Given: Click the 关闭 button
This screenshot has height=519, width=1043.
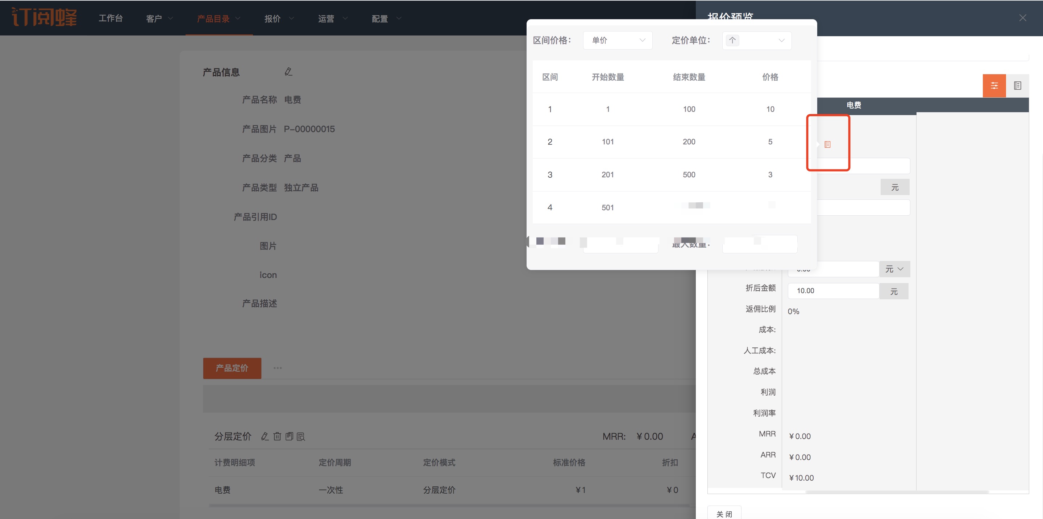Looking at the screenshot, I should [724, 513].
